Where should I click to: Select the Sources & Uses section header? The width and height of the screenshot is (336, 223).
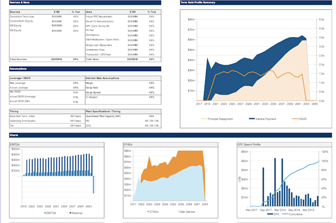pos(85,2)
